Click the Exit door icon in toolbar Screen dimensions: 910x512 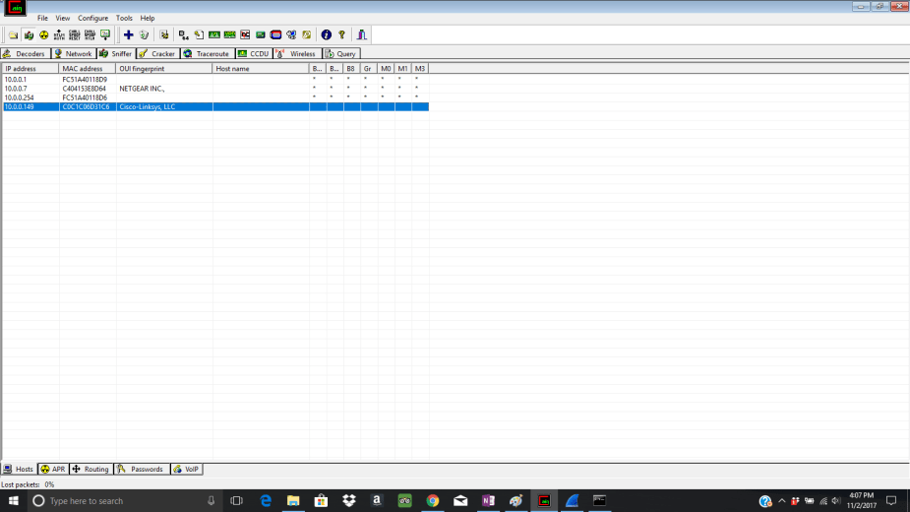[361, 34]
